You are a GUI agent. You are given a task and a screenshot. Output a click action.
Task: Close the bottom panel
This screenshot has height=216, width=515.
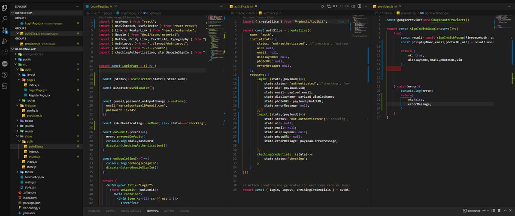point(511,211)
